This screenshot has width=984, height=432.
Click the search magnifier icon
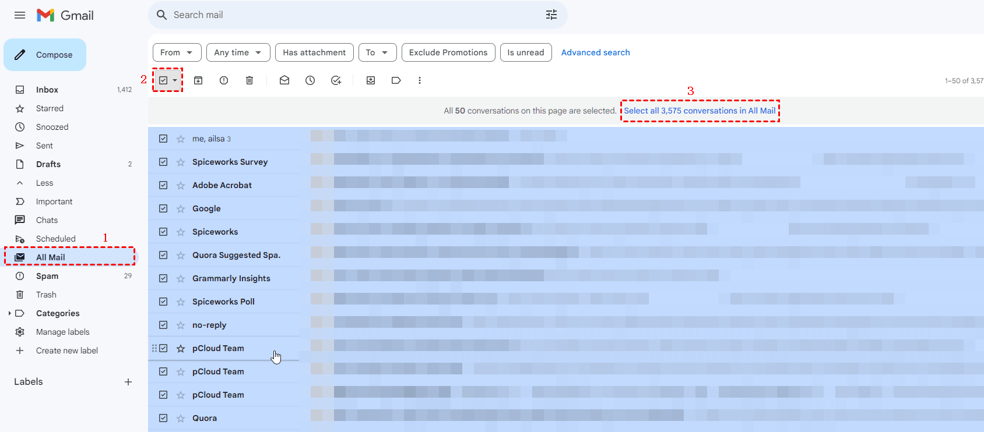[x=162, y=15]
